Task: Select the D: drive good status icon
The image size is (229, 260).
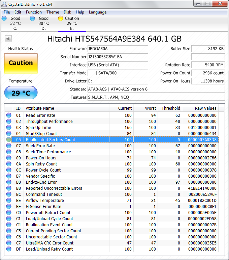Action: (x=32, y=19)
